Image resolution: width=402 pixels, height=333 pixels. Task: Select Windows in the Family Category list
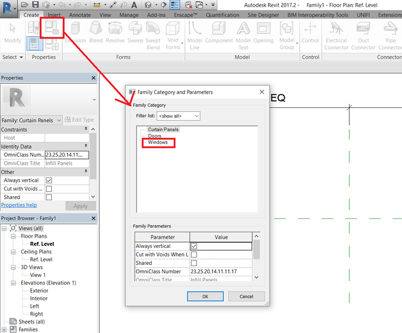pyautogui.click(x=158, y=142)
